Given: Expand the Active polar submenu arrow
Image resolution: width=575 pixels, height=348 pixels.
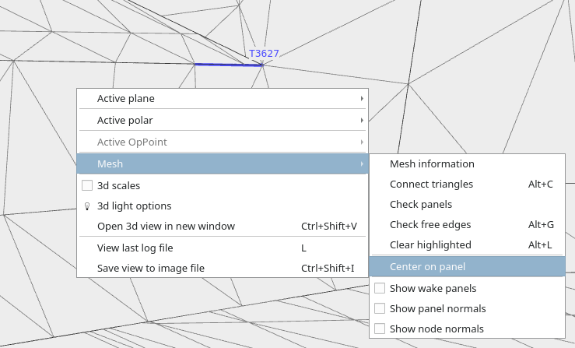Looking at the screenshot, I should 362,120.
